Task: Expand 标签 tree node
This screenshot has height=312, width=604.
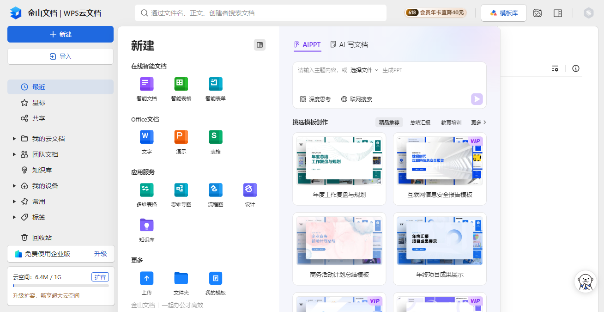Action: [x=14, y=217]
